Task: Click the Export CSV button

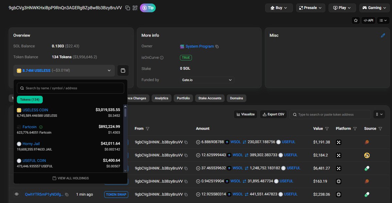Action: point(273,114)
